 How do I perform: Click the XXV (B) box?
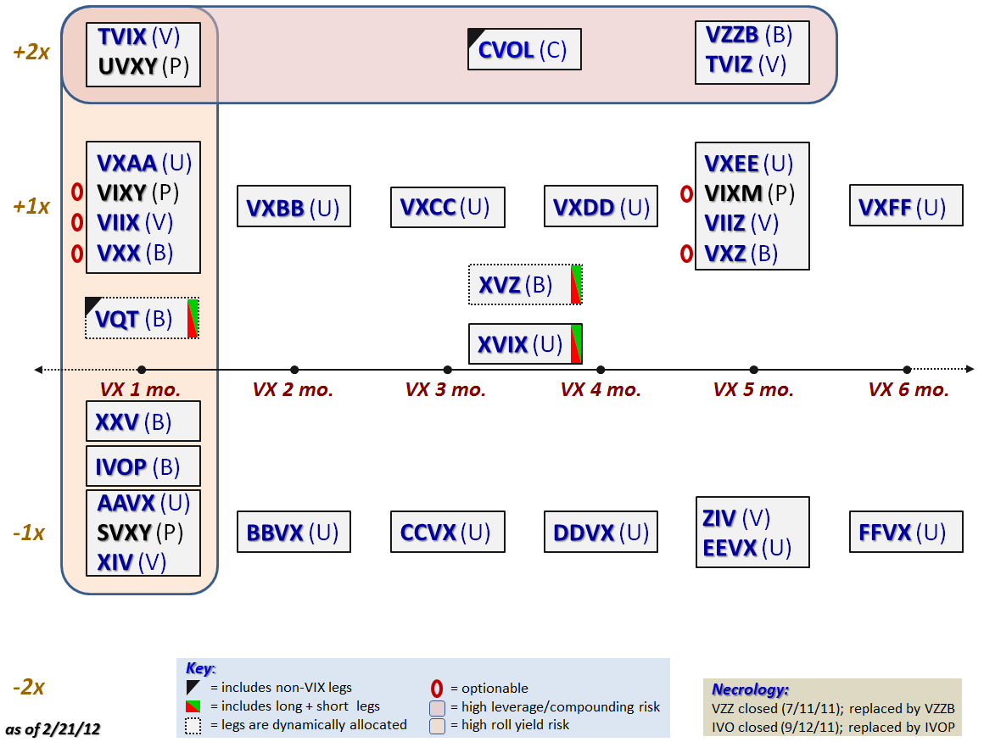(143, 421)
